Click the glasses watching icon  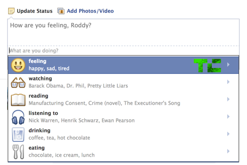tap(18, 82)
